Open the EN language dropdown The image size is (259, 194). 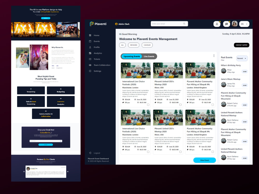pos(244,24)
